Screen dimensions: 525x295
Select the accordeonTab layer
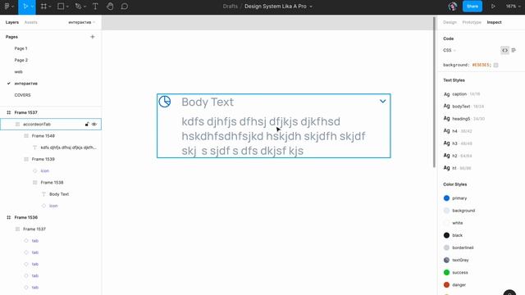tap(51, 124)
